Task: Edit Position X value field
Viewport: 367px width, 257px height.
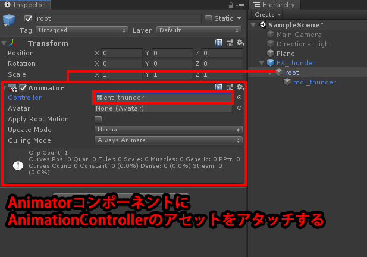Action: click(x=122, y=53)
